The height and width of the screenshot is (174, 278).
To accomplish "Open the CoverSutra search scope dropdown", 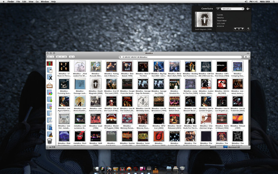I will pyautogui.click(x=218, y=9).
